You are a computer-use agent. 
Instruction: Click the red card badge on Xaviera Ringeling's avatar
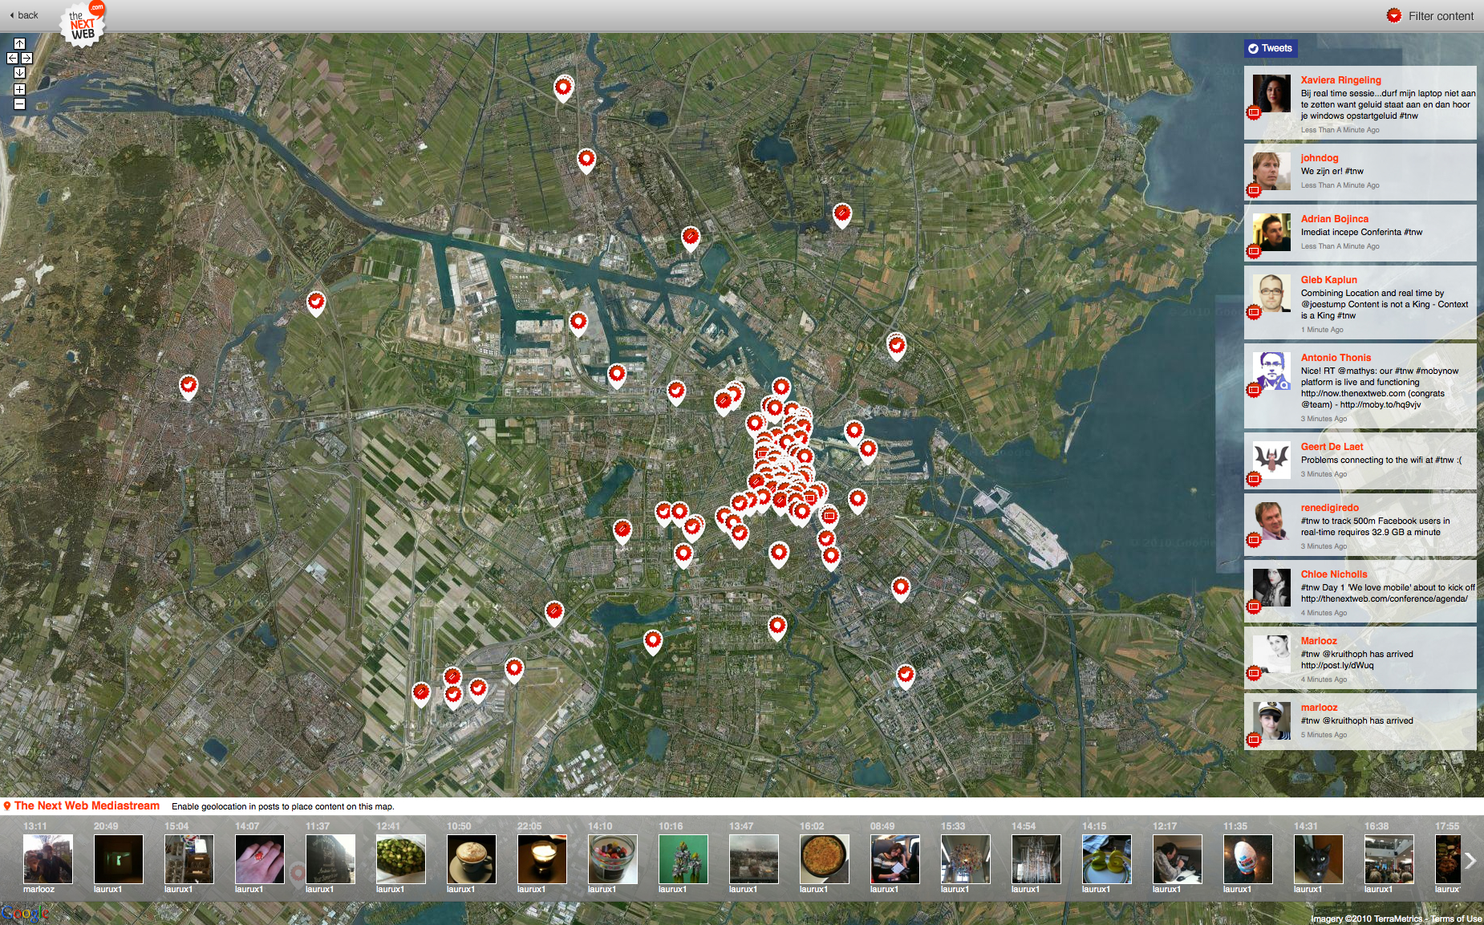(1254, 113)
